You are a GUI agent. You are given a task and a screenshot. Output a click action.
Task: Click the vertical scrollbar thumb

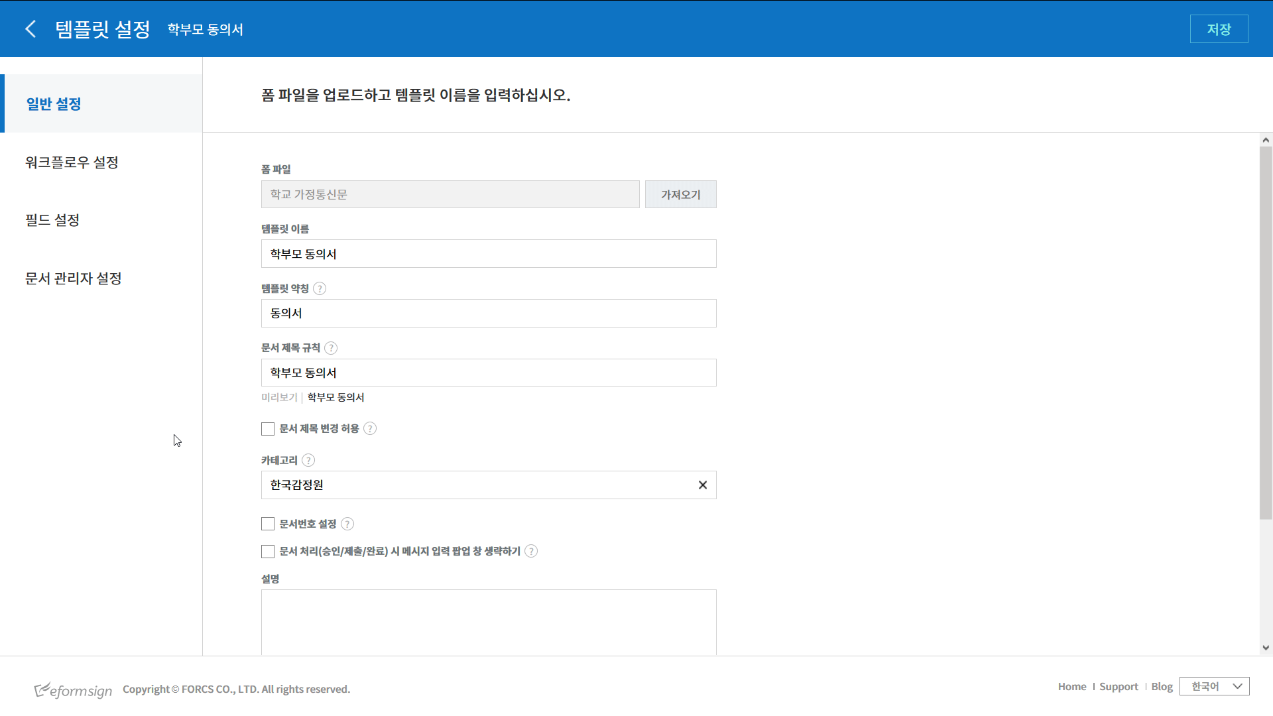1266,333
